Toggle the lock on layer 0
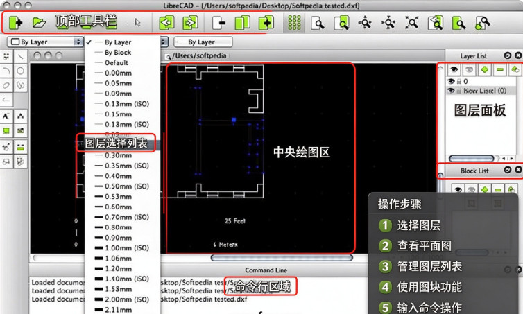523x314 pixels. 459,81
